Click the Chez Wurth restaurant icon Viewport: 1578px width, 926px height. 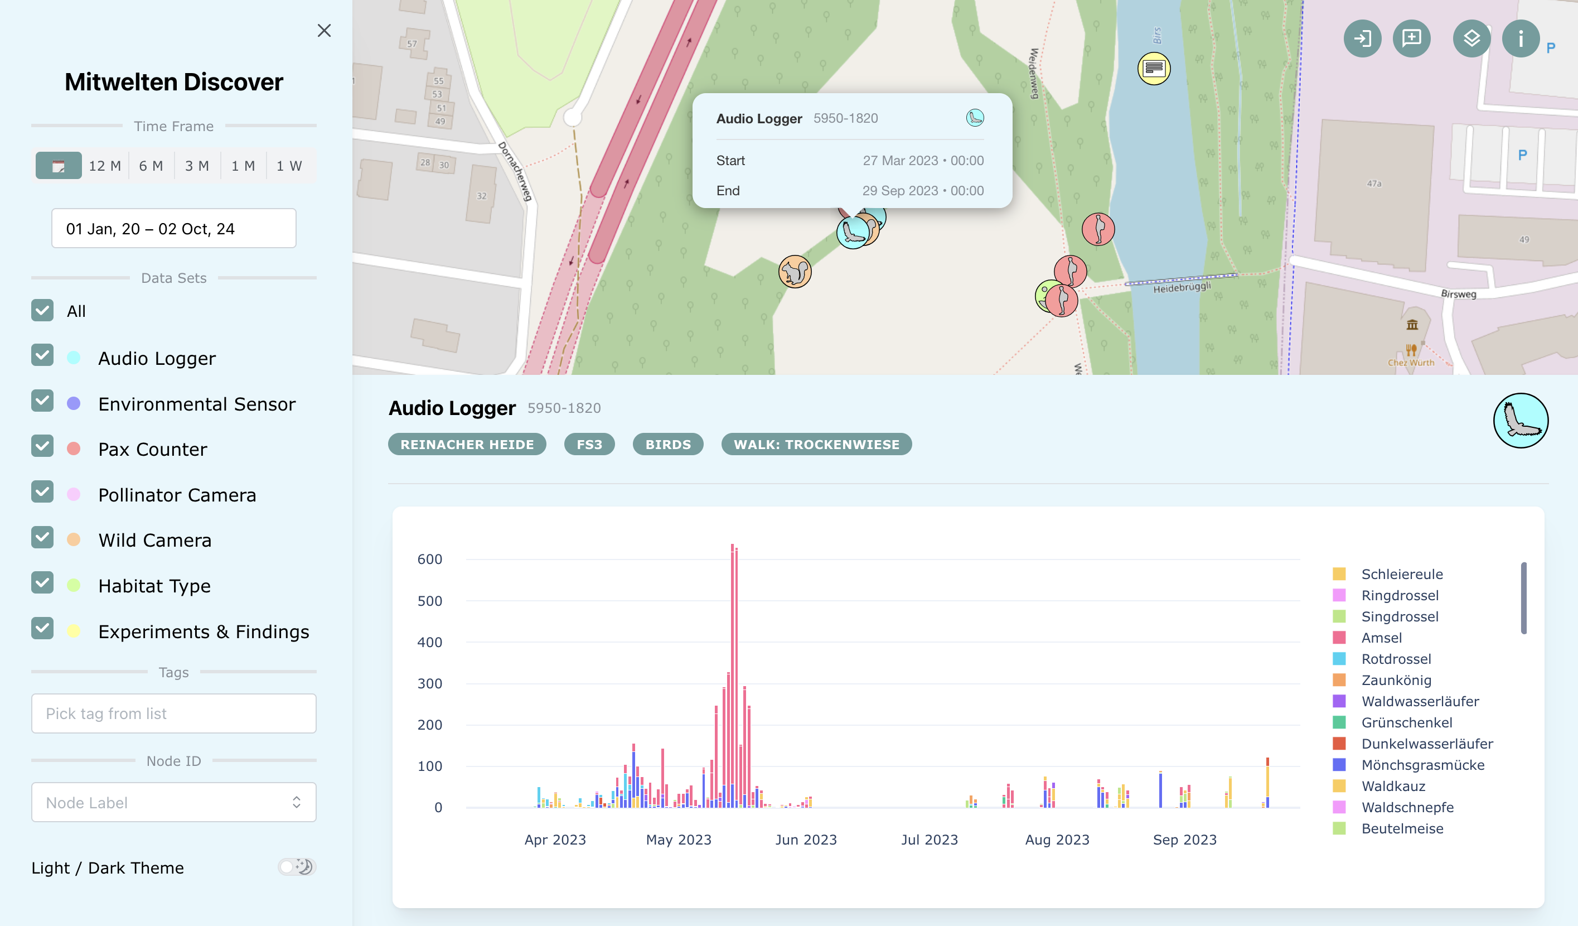[x=1410, y=350]
